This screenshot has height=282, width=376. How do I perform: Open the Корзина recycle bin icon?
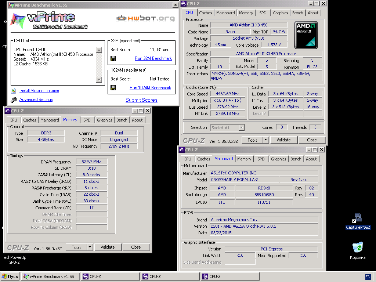coord(358,251)
